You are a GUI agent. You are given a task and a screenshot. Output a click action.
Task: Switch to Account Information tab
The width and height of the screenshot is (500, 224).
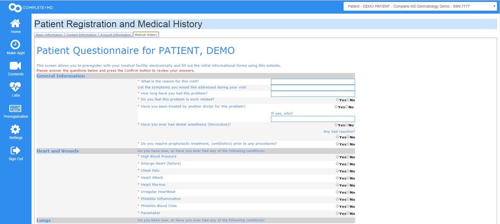pyautogui.click(x=115, y=35)
